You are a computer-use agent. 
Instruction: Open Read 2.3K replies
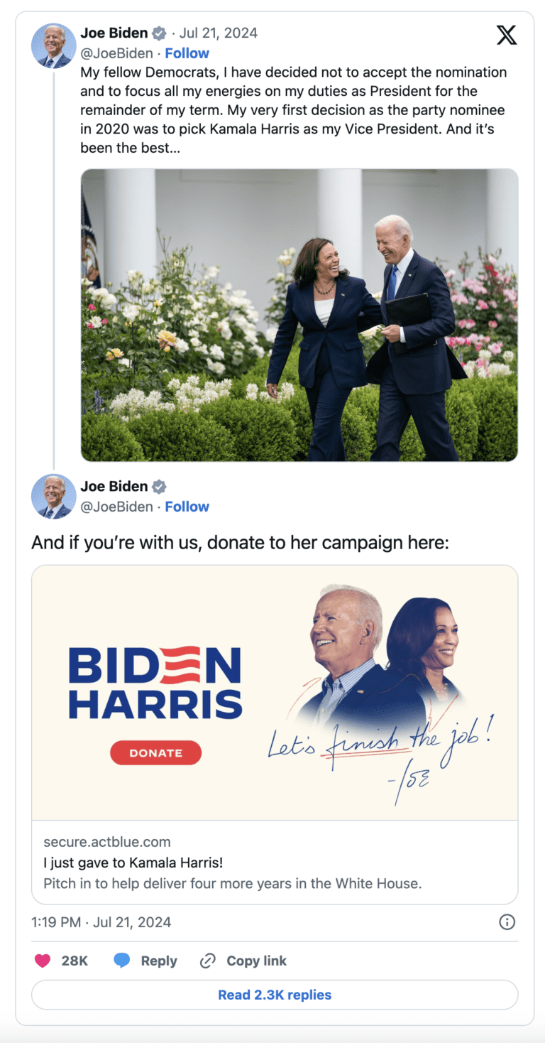pyautogui.click(x=275, y=995)
